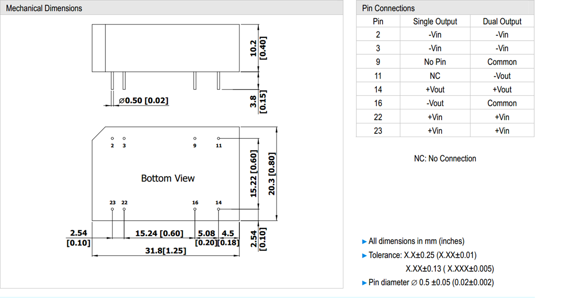This screenshot has width=579, height=298.
Task: Click the ⌀0.50 [0.02] pin diameter callout
Action: pyautogui.click(x=143, y=100)
